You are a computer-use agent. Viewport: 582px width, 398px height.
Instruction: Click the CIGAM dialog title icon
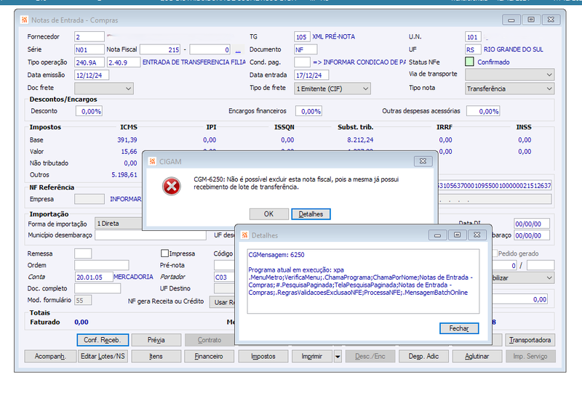[152, 161]
